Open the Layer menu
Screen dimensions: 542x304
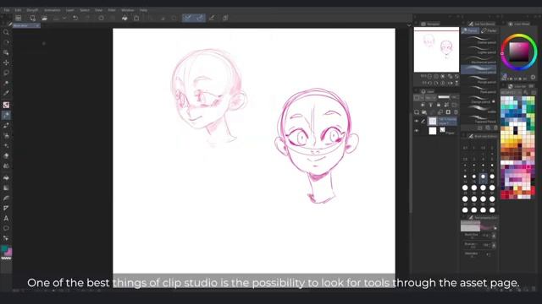point(70,10)
